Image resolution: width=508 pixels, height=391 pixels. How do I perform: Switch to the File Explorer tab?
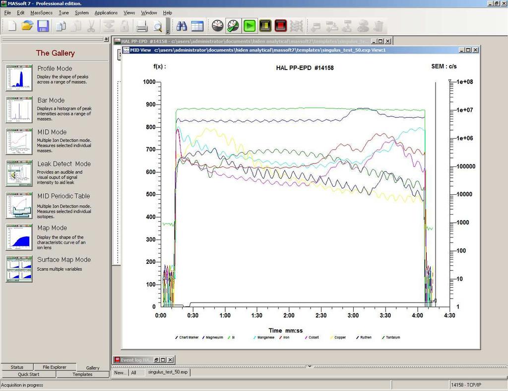tap(55, 367)
